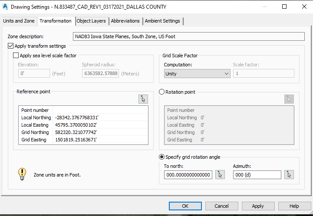Click the Azimuth pick-in-drawing button
This screenshot has width=313, height=216.
[x=289, y=175]
